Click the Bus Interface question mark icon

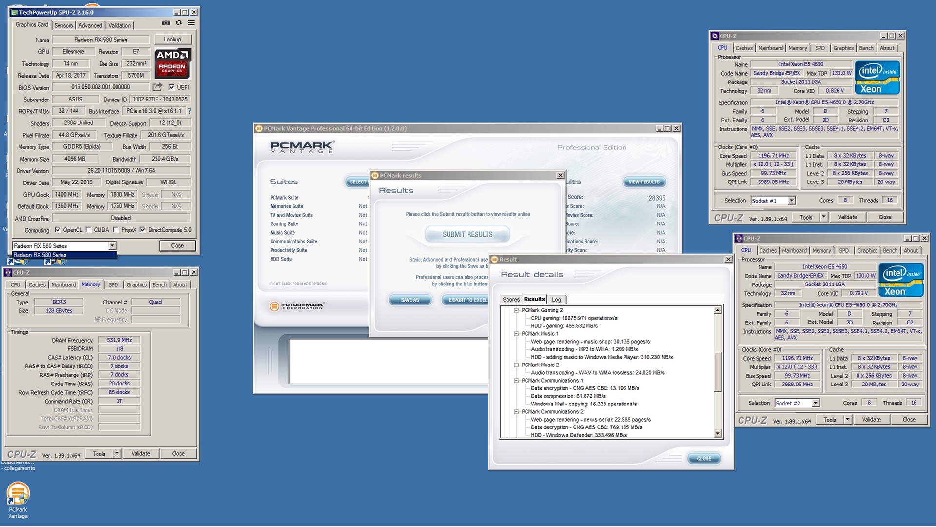pyautogui.click(x=189, y=111)
